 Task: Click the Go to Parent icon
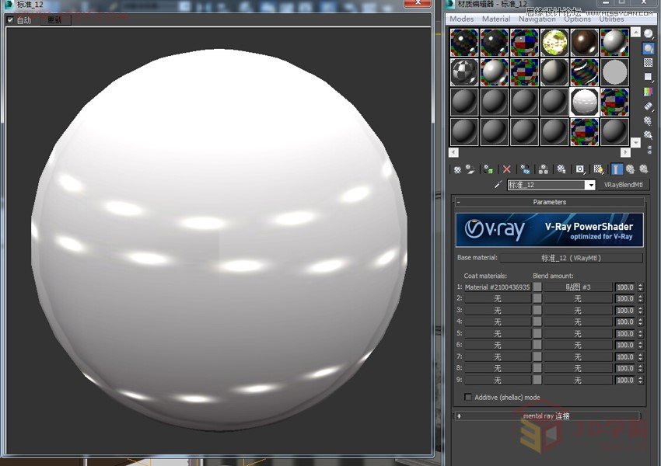pyautogui.click(x=631, y=169)
